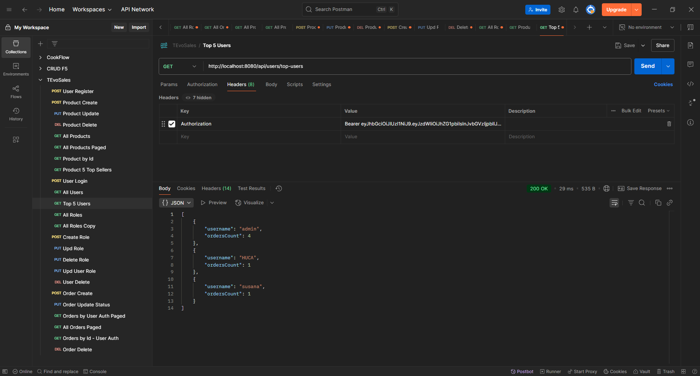Viewport: 700px width, 376px height.
Task: Switch to the Authorization tab
Action: (202, 85)
